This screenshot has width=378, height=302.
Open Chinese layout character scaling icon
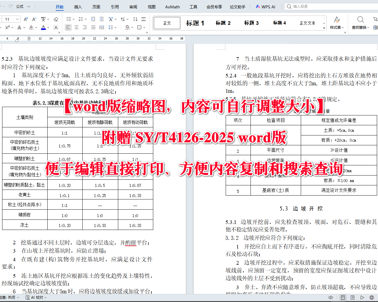pyautogui.click(x=111, y=19)
